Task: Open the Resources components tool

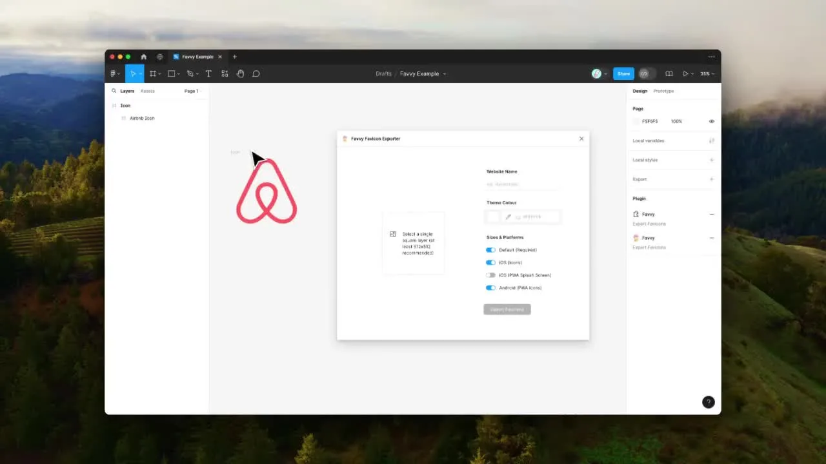Action: 225,73
